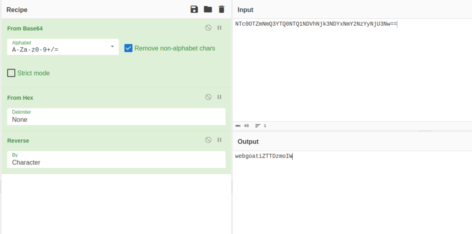Click the From Base64 operation title
This screenshot has height=234, width=472.
point(25,29)
